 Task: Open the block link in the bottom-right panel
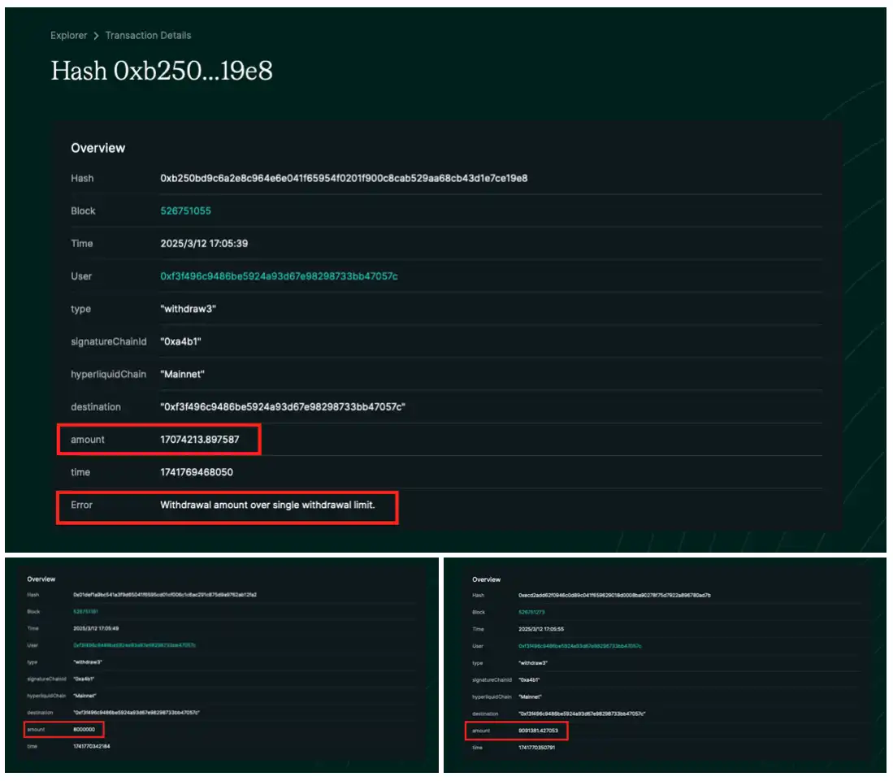coord(531,612)
